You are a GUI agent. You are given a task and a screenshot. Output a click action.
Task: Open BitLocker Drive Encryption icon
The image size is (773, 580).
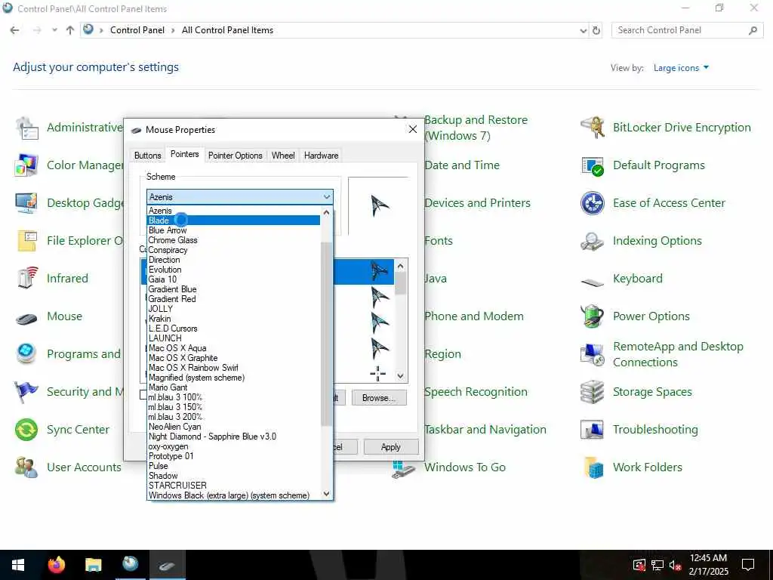(x=593, y=127)
